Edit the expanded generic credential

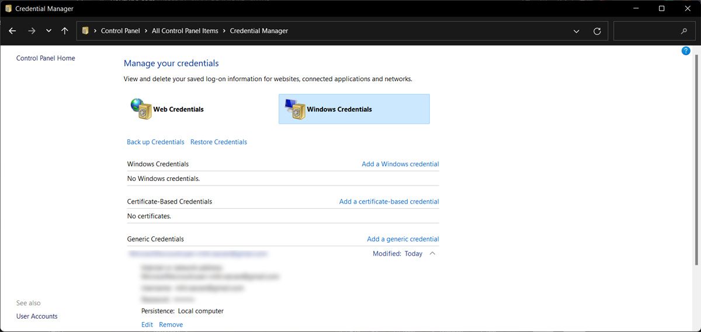coord(147,324)
